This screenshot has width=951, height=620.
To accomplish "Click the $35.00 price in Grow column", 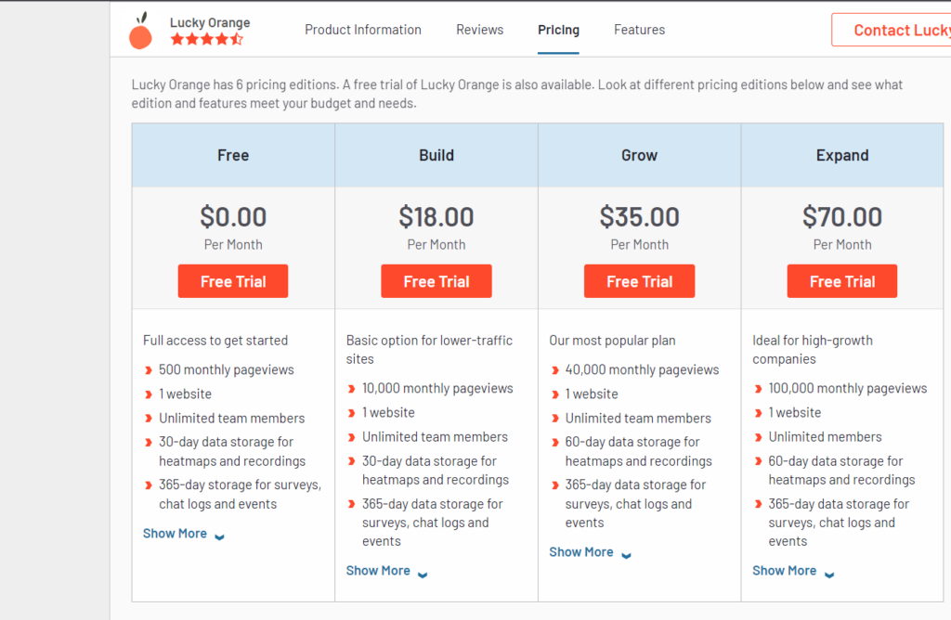I will click(x=639, y=217).
